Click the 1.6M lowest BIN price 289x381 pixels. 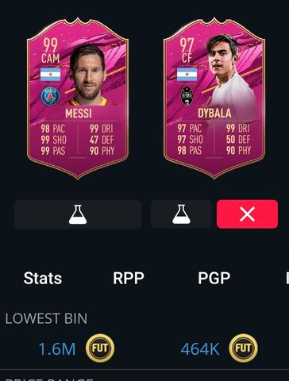tap(57, 348)
